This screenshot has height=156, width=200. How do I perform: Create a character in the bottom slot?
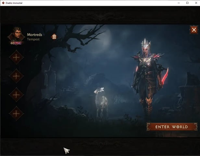click(x=16, y=114)
